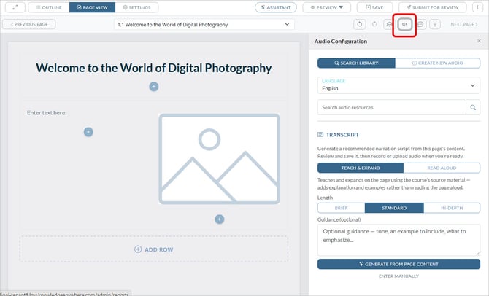
Task: Open the top-right vertical dots menu
Action: [x=477, y=7]
